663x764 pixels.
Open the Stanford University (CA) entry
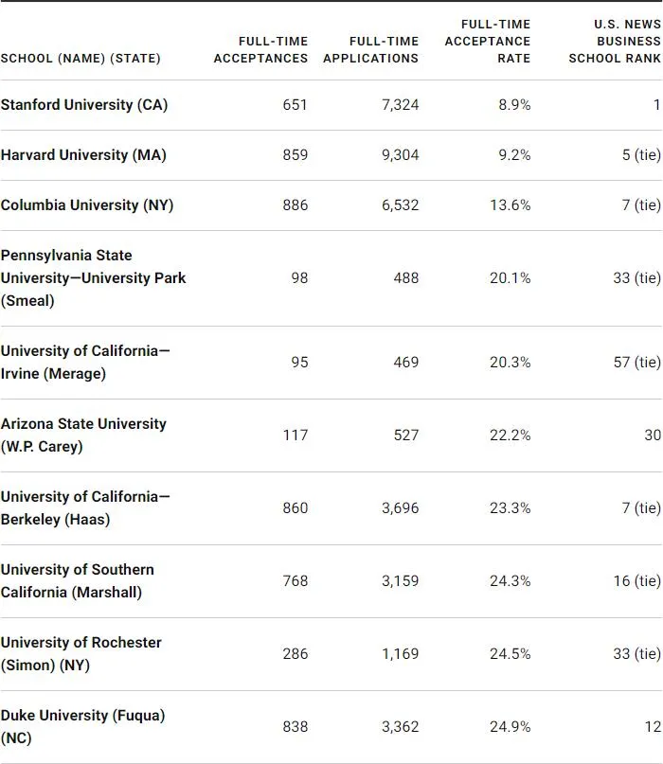pyautogui.click(x=84, y=105)
